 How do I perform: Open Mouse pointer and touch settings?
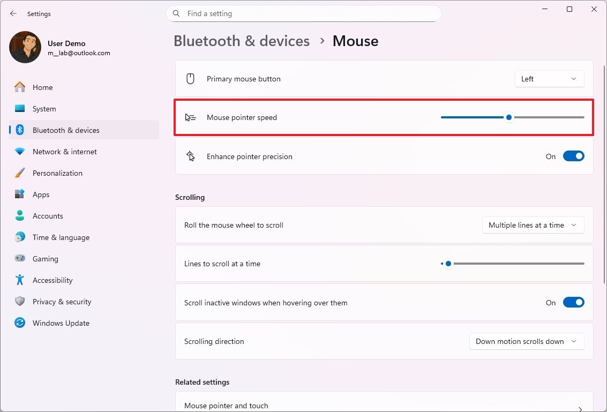384,404
